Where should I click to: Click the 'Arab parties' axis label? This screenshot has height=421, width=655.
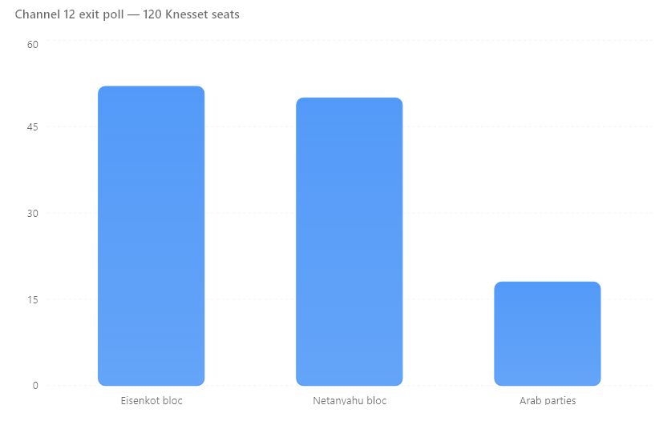[548, 400]
